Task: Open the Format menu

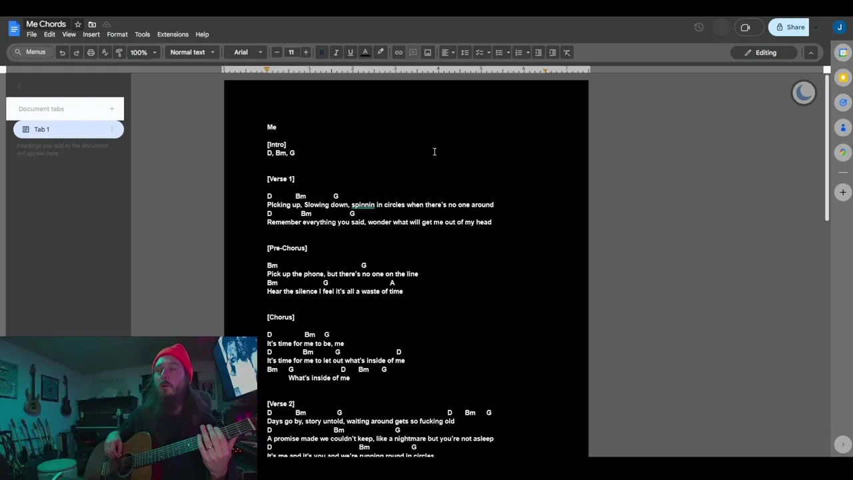Action: tap(117, 35)
